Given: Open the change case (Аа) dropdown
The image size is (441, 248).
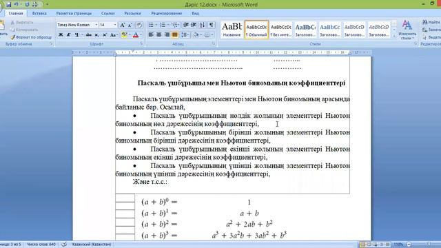Looking at the screenshot, I should pos(114,35).
